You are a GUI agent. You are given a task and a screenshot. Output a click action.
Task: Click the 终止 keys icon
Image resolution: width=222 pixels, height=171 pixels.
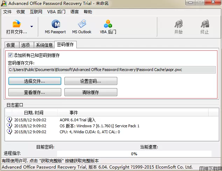point(205,24)
